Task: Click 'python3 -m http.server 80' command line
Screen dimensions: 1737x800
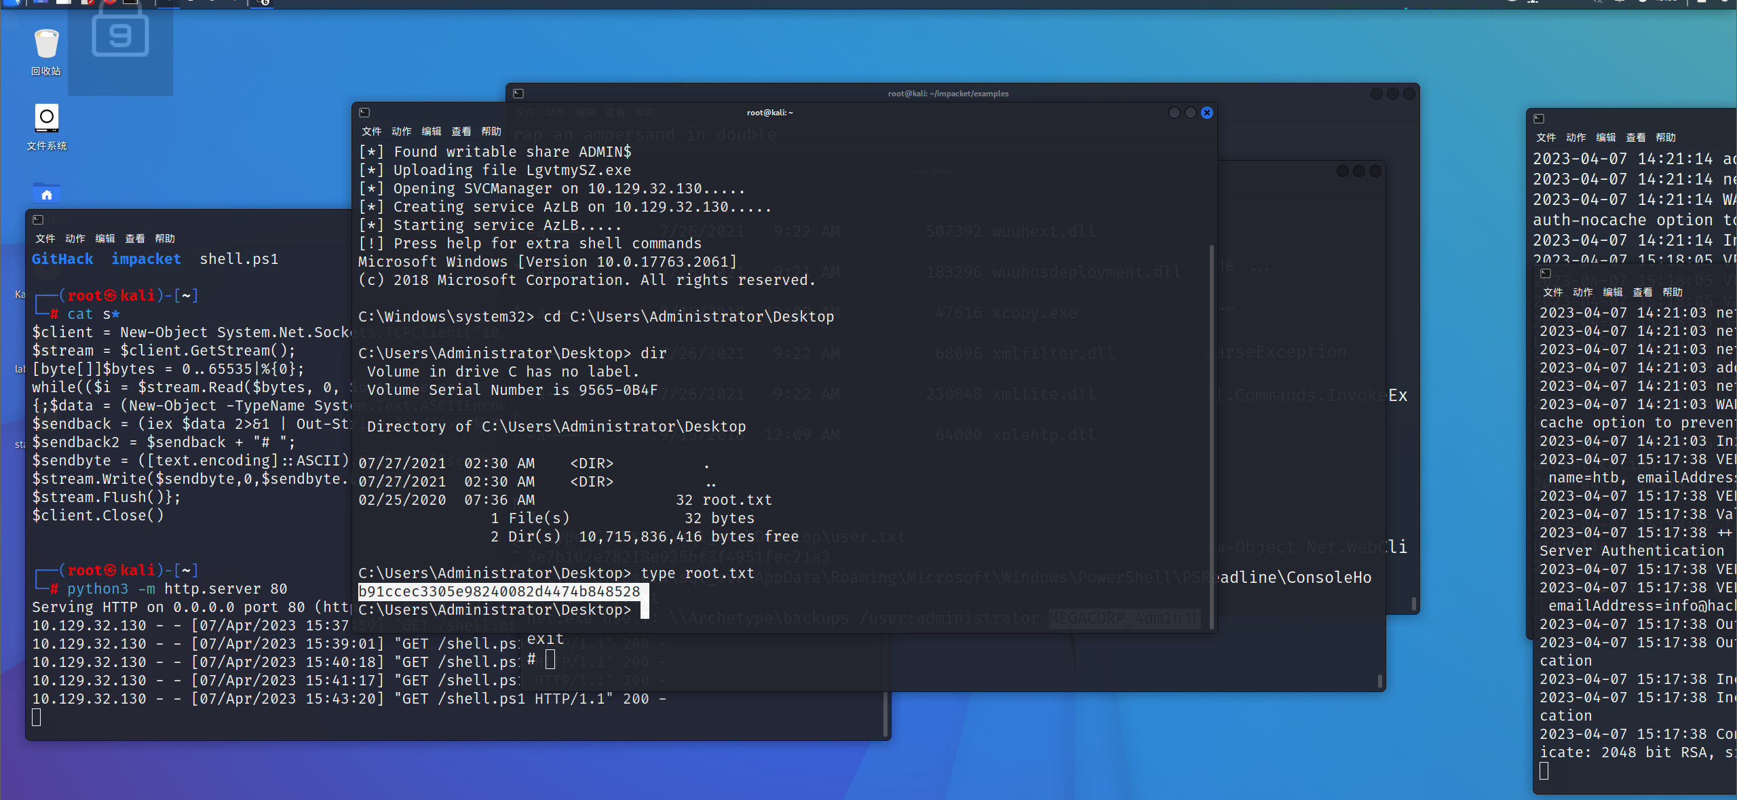Action: [x=177, y=589]
